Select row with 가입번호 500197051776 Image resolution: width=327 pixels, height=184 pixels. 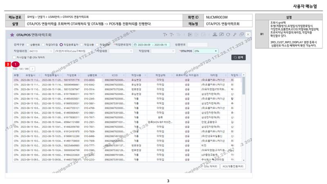pos(128,80)
